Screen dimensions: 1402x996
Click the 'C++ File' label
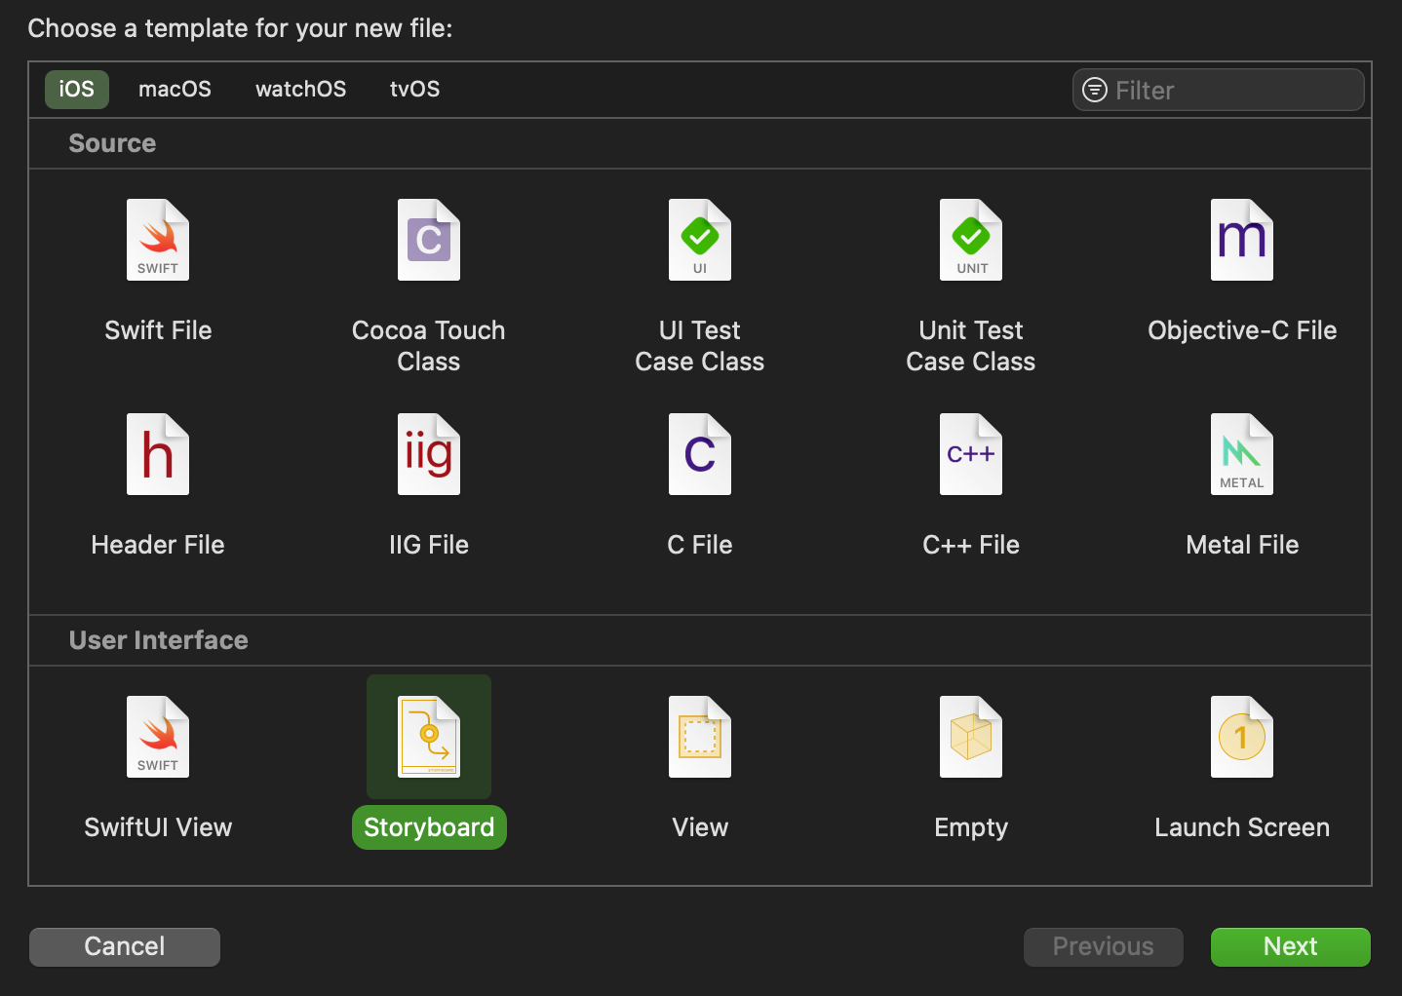coord(971,545)
